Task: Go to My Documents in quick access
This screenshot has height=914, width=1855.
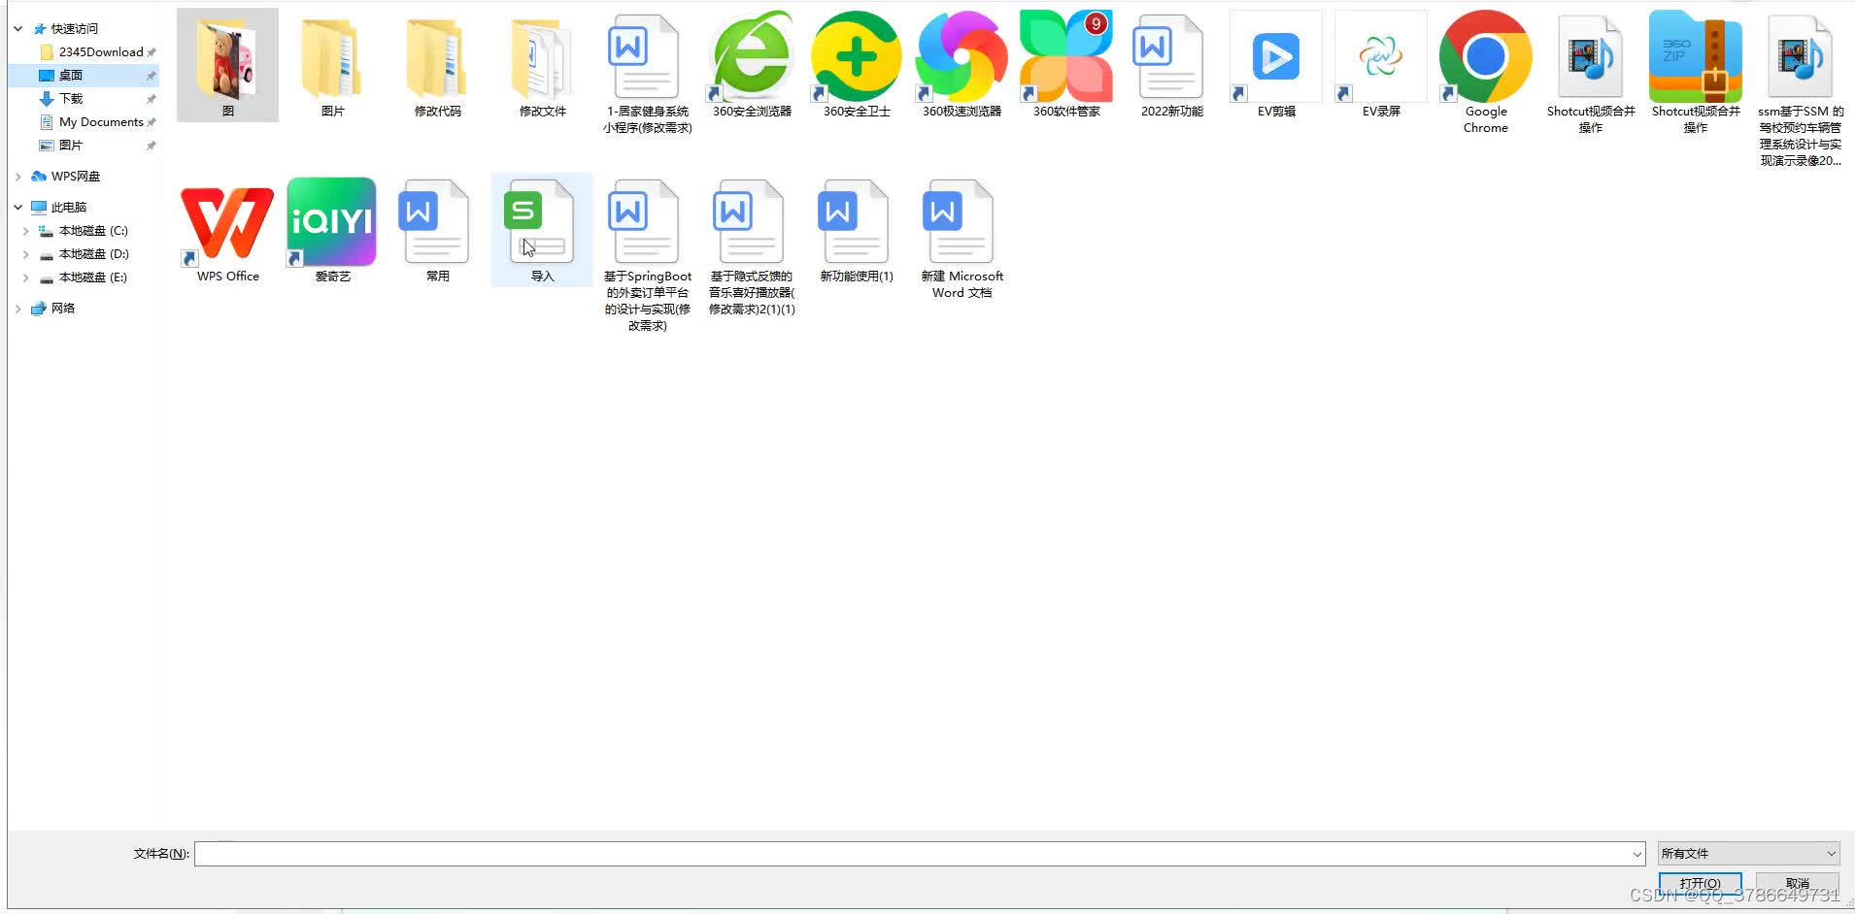Action: click(x=101, y=122)
